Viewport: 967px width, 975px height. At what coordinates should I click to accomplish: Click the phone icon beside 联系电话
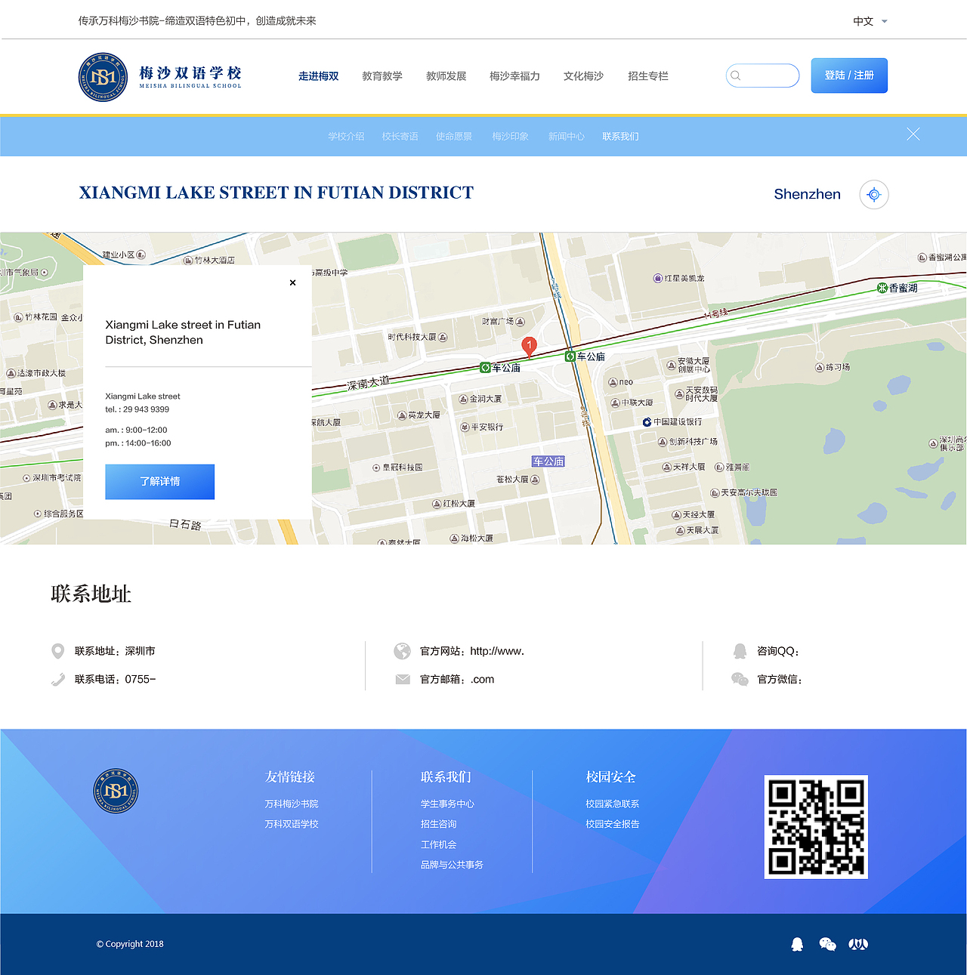coord(57,679)
